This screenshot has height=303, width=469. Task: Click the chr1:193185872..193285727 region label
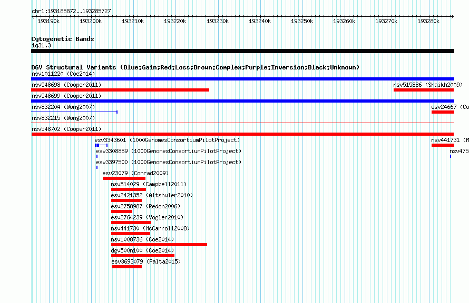click(71, 11)
